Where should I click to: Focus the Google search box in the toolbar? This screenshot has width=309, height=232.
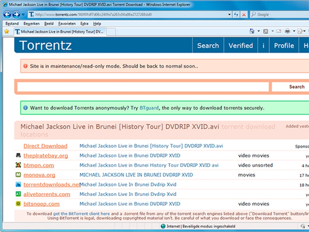[279, 14]
